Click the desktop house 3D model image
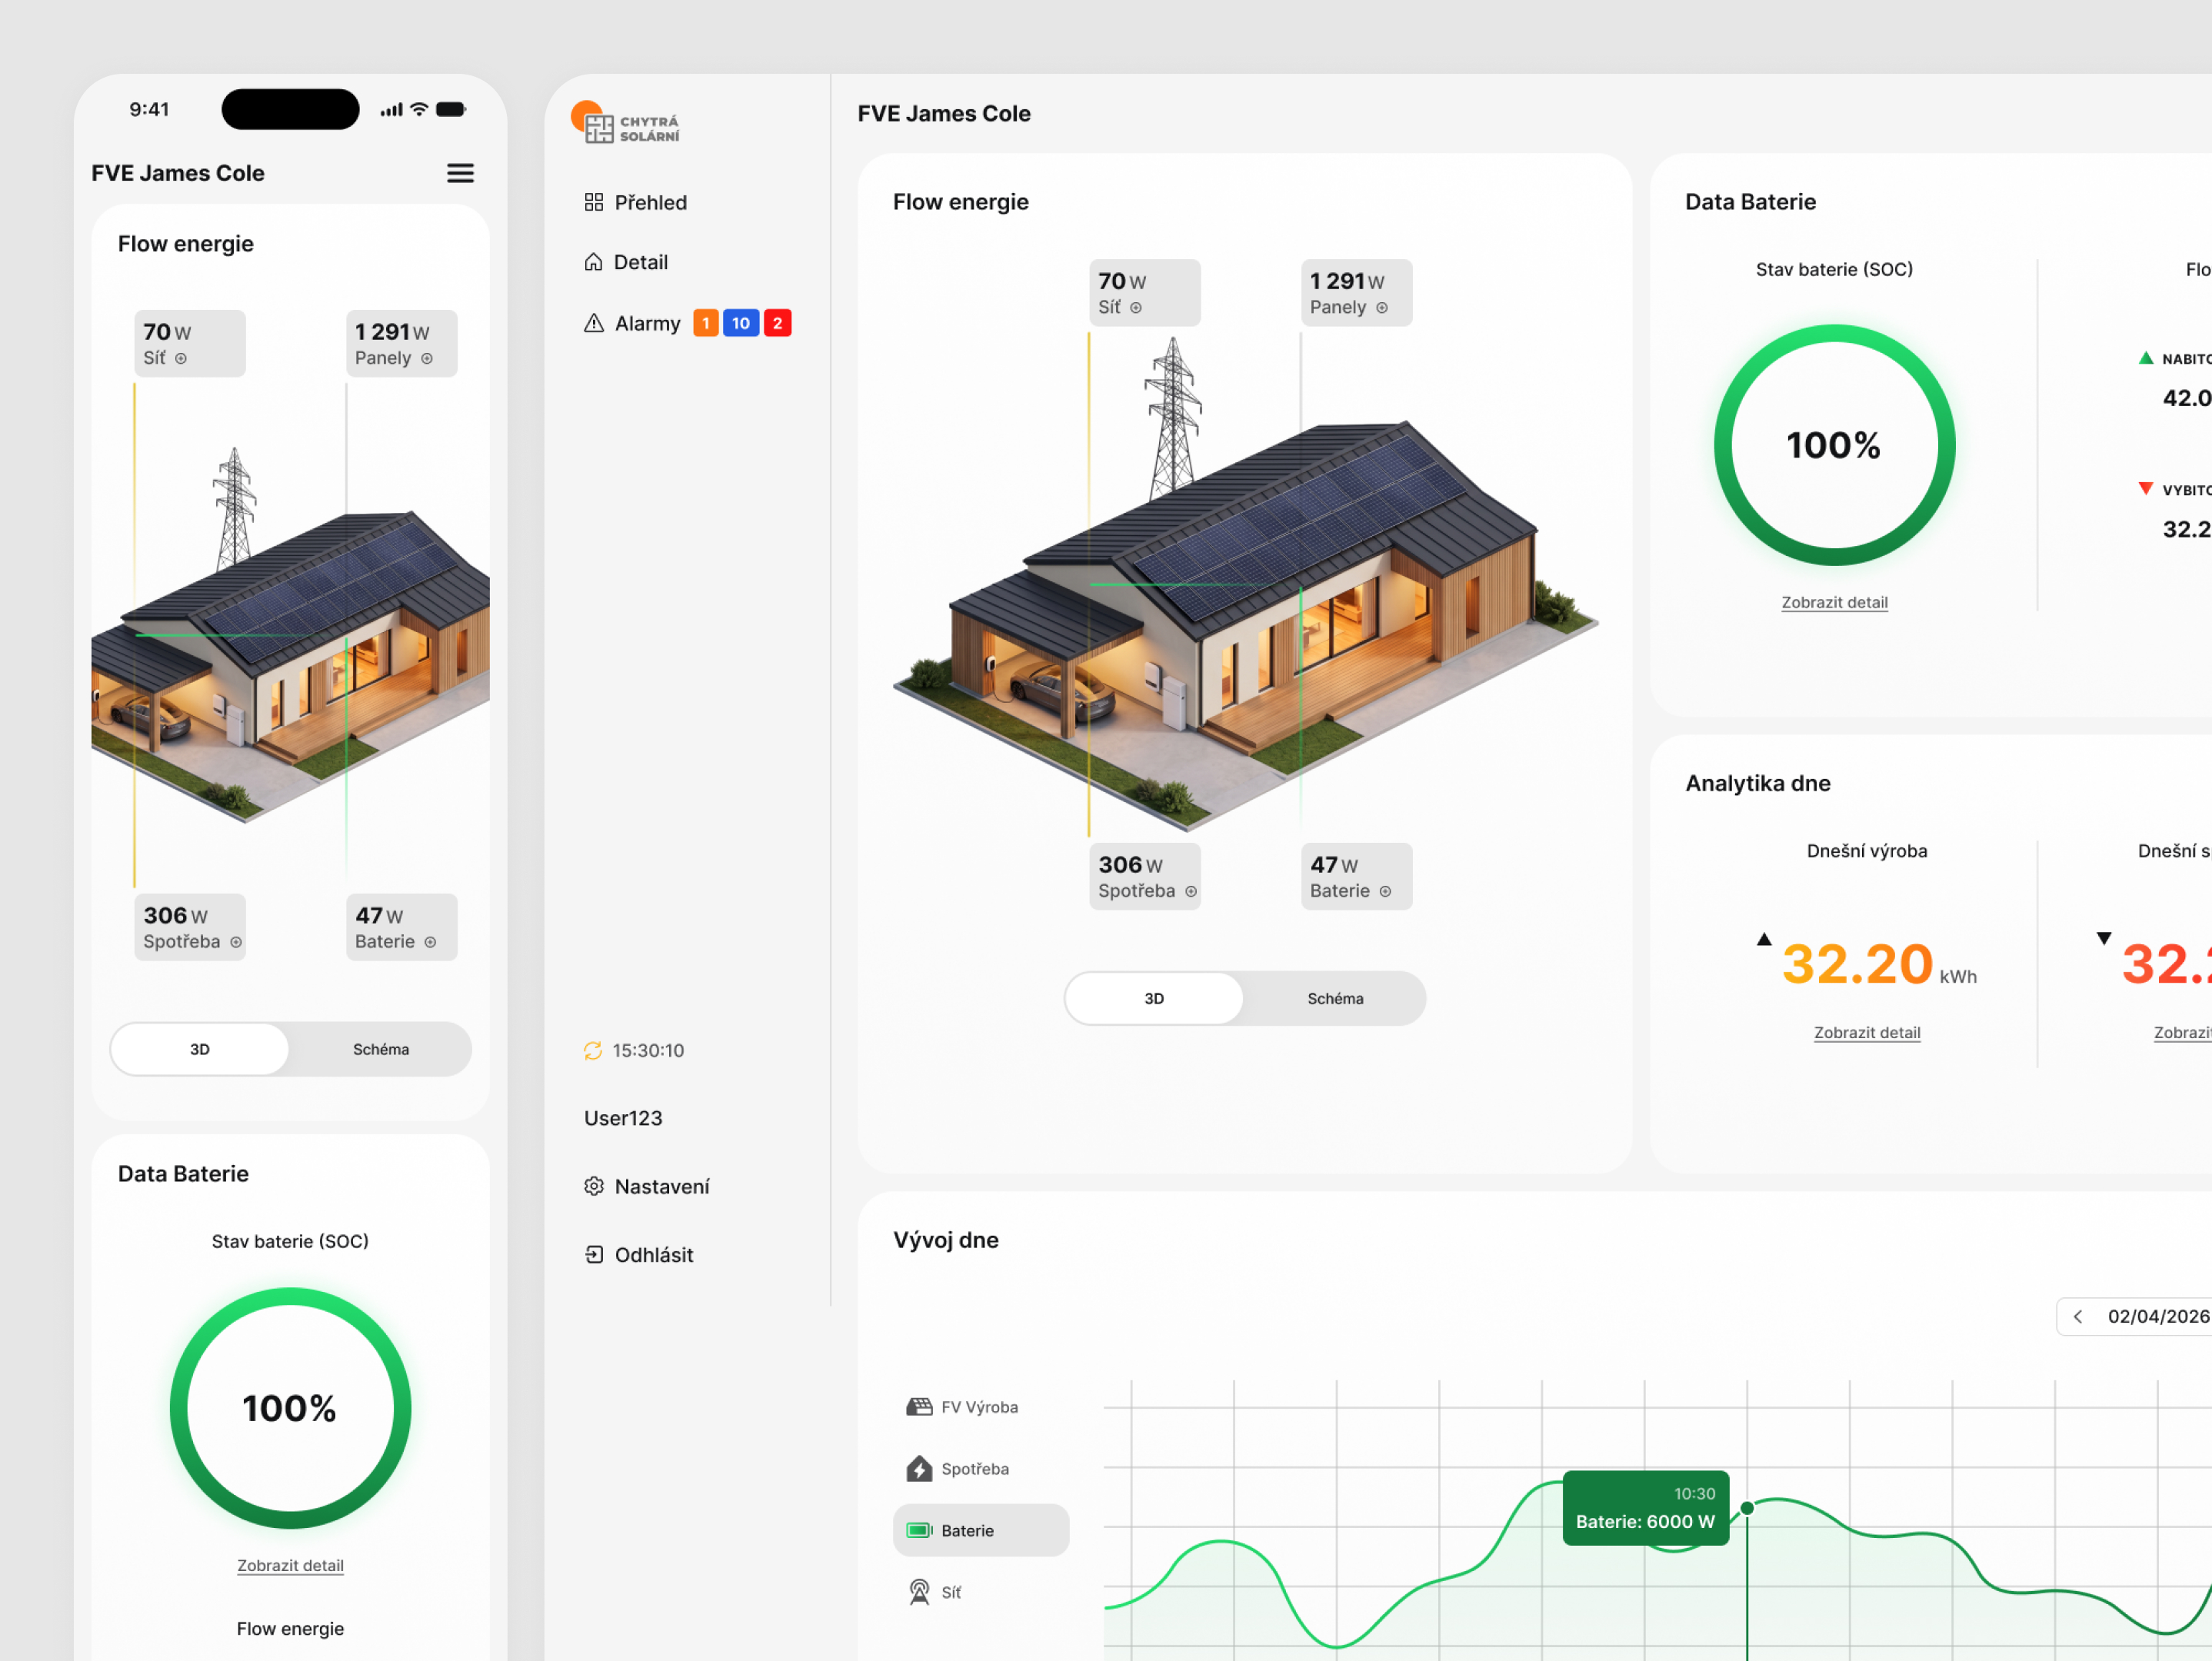2212x1661 pixels. click(x=1245, y=585)
